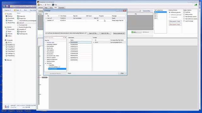Sort VCFs by SNP Count column
Image resolution: width=202 pixels, height=113 pixels.
(x=89, y=16)
